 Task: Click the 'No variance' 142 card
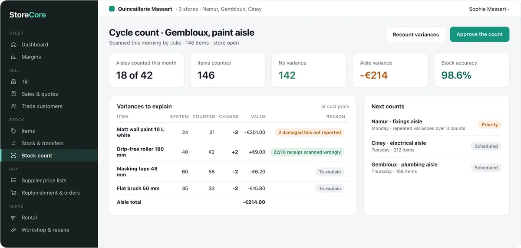tap(309, 70)
